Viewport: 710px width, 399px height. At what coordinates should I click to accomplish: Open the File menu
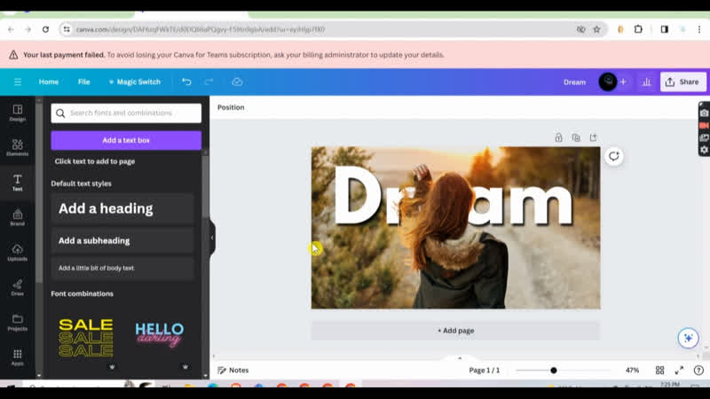tap(83, 82)
